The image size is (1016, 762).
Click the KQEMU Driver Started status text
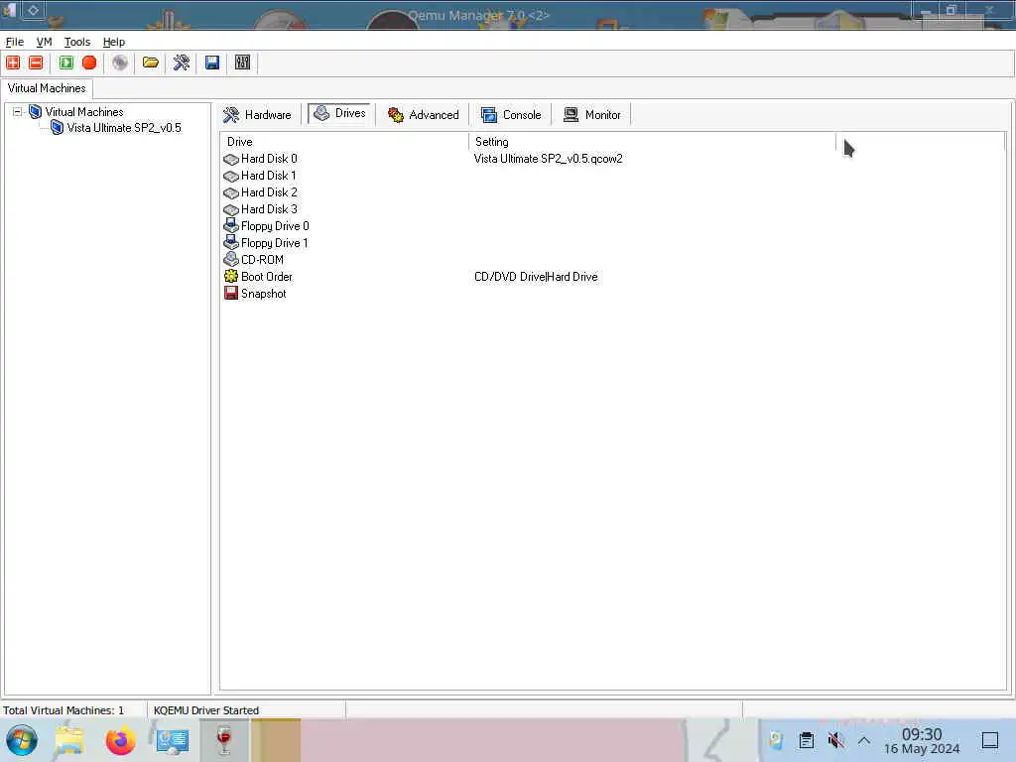[206, 710]
